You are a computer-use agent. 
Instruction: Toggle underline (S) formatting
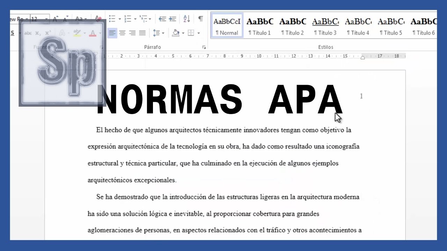[13, 33]
